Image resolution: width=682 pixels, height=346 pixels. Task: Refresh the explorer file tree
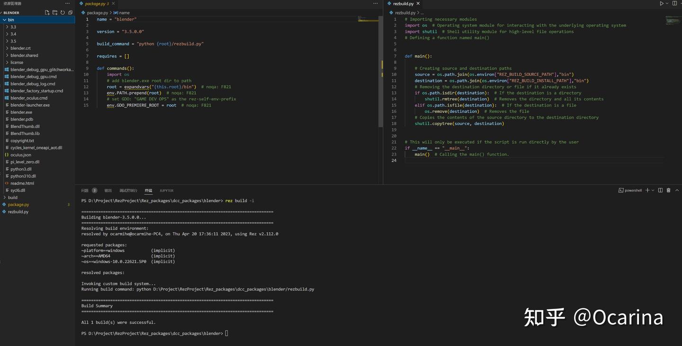pos(63,13)
